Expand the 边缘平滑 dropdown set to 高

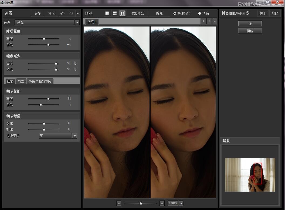click(x=74, y=136)
